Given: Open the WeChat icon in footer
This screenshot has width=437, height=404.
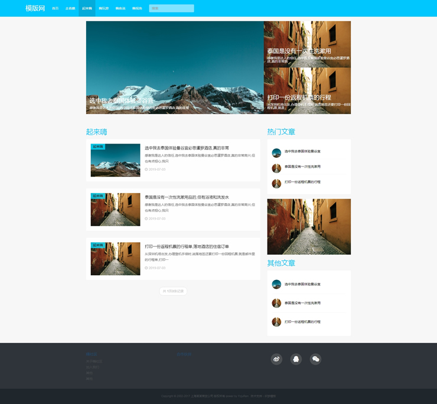Looking at the screenshot, I should (315, 359).
